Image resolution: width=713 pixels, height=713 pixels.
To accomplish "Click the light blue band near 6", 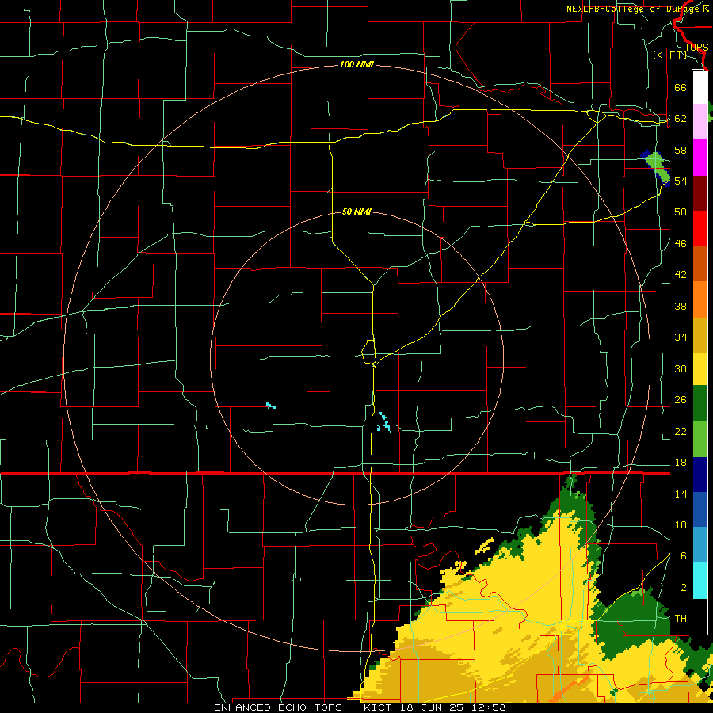I will point(700,545).
